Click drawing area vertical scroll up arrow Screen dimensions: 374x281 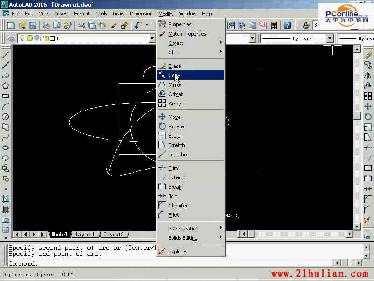coord(357,49)
